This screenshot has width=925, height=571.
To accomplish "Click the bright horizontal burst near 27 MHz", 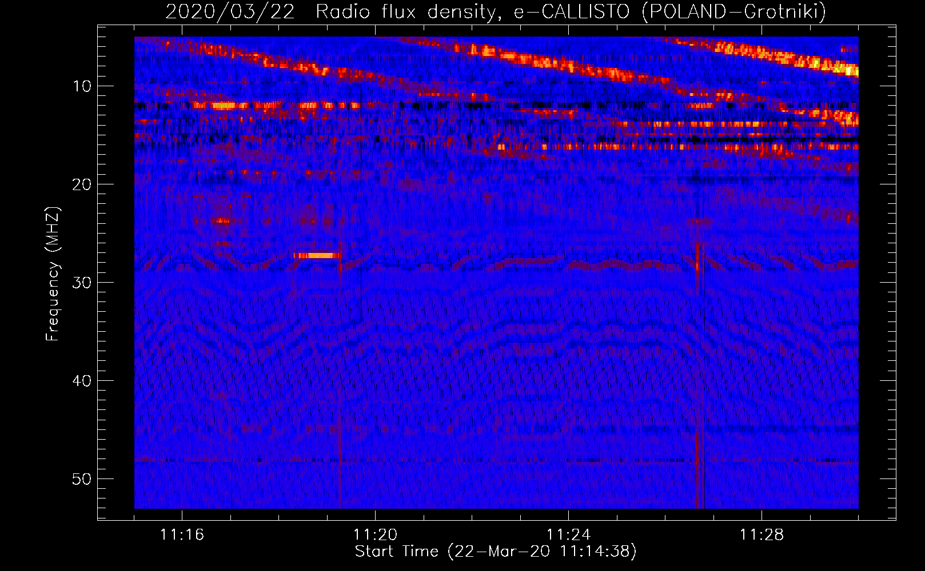I will (317, 255).
